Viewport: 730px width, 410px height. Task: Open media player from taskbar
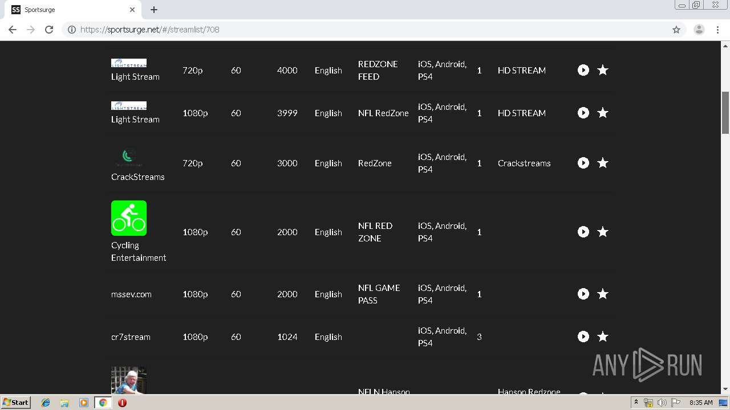coord(83,403)
